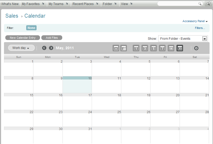The height and width of the screenshot is (144, 213).
Task: Open the go-to-date calendar picker icon
Action: click(x=116, y=48)
